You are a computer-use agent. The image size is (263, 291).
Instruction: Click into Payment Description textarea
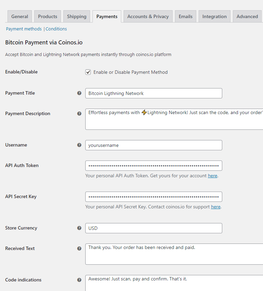[x=174, y=119]
